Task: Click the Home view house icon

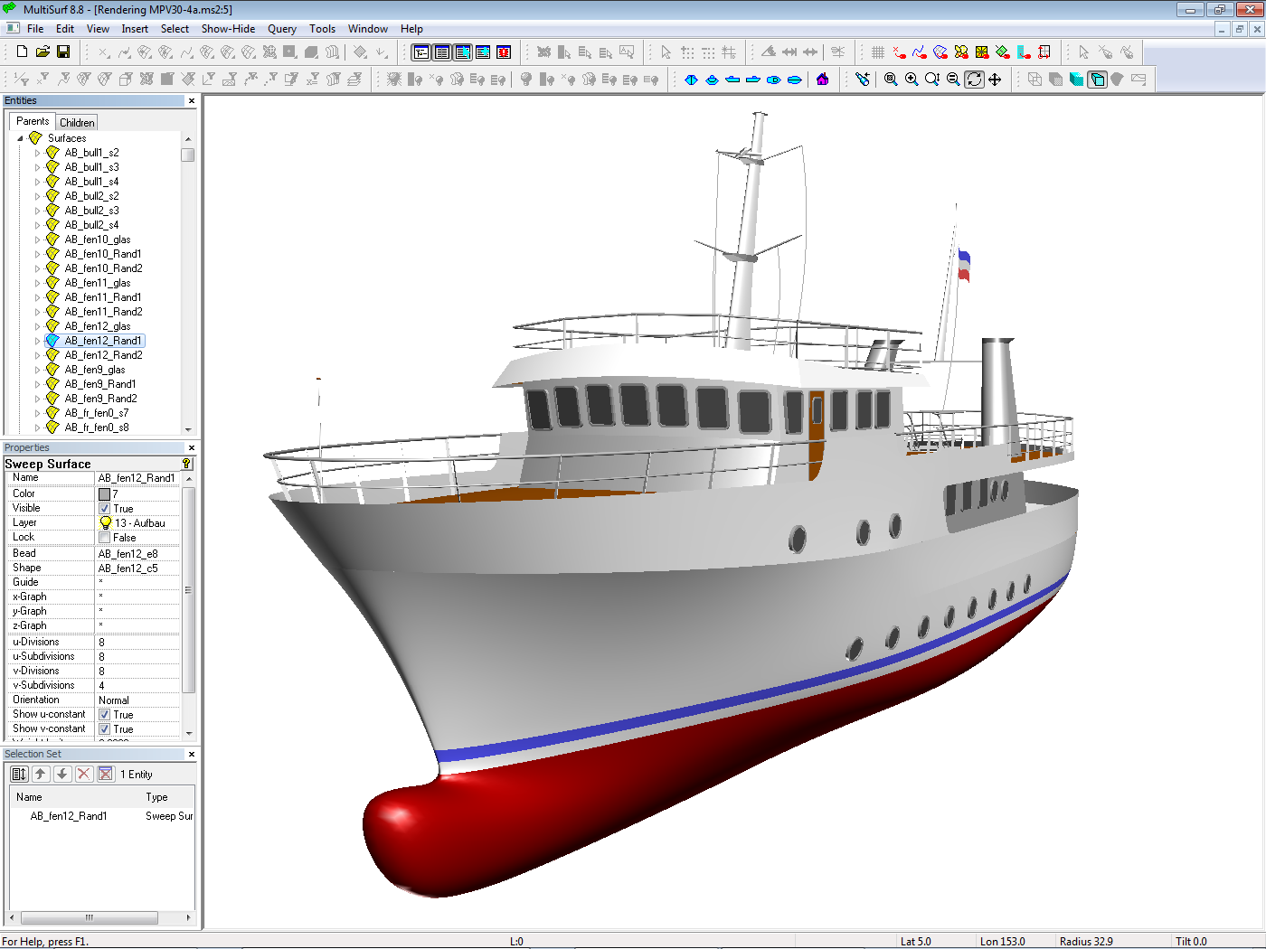Action: tap(822, 80)
